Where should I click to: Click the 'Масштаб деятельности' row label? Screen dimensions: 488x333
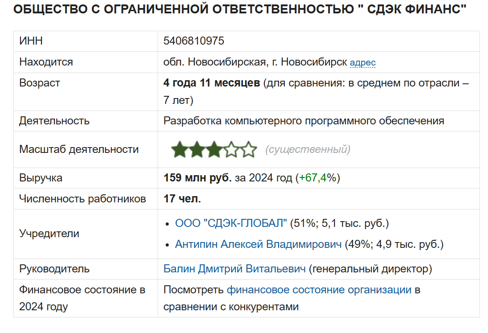click(x=79, y=149)
